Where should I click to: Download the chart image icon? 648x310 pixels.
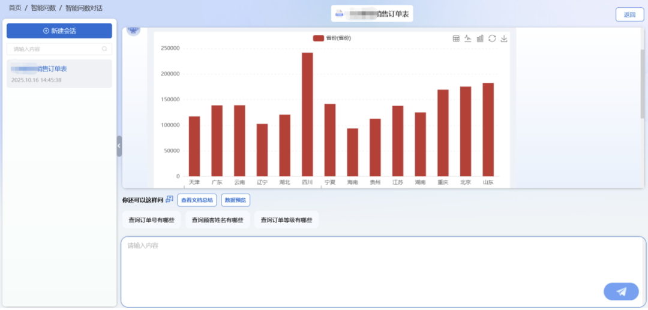[x=504, y=38]
